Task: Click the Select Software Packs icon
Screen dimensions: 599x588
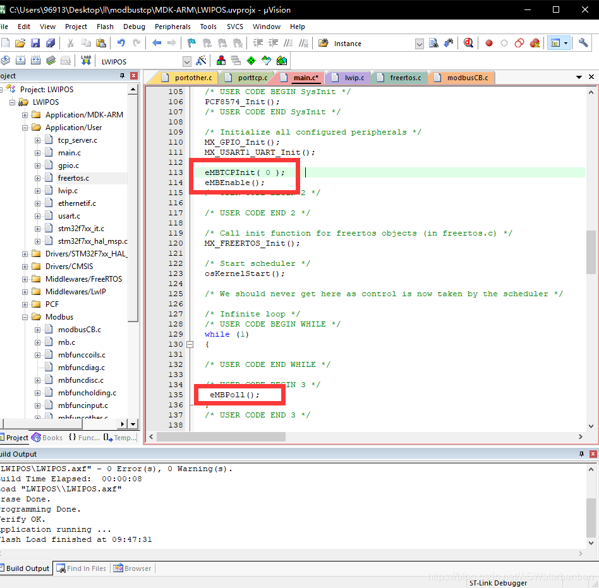Action: coord(266,61)
